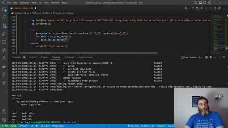Toggle secondary side bar layout icon
Screen dimensions: 228x128
pos(205,2)
